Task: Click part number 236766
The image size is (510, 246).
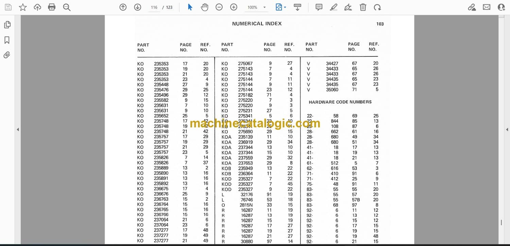Action: tap(161, 215)
